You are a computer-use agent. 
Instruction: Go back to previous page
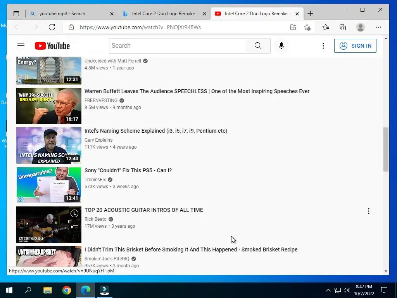click(x=18, y=27)
